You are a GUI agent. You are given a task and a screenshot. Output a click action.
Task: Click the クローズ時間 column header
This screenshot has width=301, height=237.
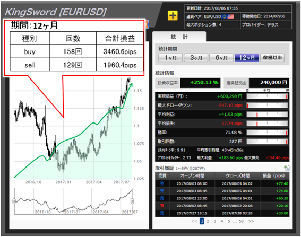point(237,175)
